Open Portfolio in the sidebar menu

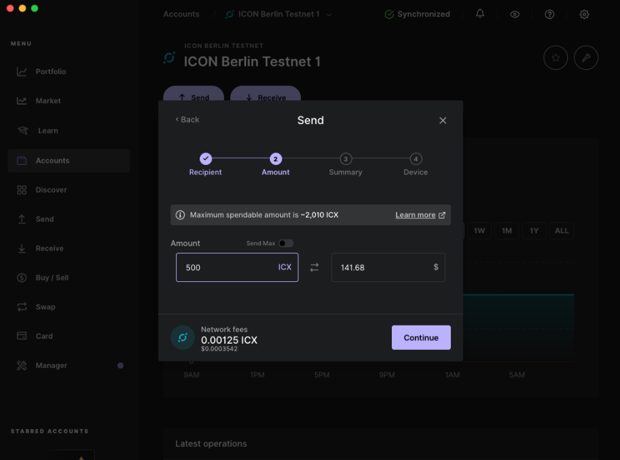(x=51, y=71)
